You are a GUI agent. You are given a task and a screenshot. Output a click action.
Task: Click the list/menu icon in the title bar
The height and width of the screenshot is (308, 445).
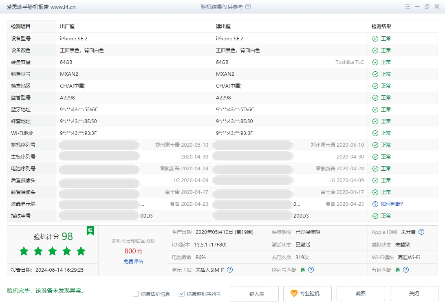coord(407,7)
